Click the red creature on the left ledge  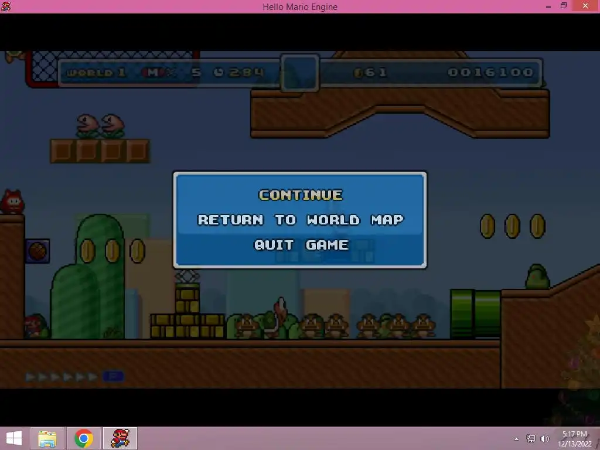(x=12, y=202)
